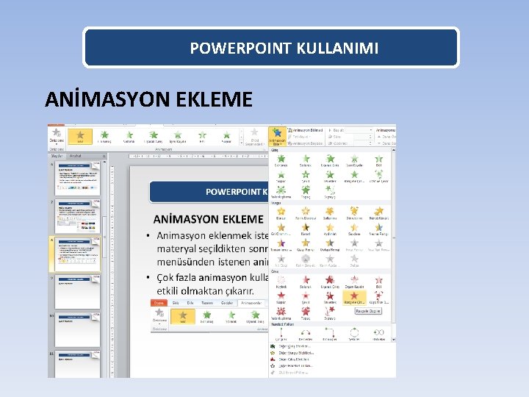Screen dimensions: 529x397
Task: Select Saydam emphasis effect star
Action: coord(354,229)
